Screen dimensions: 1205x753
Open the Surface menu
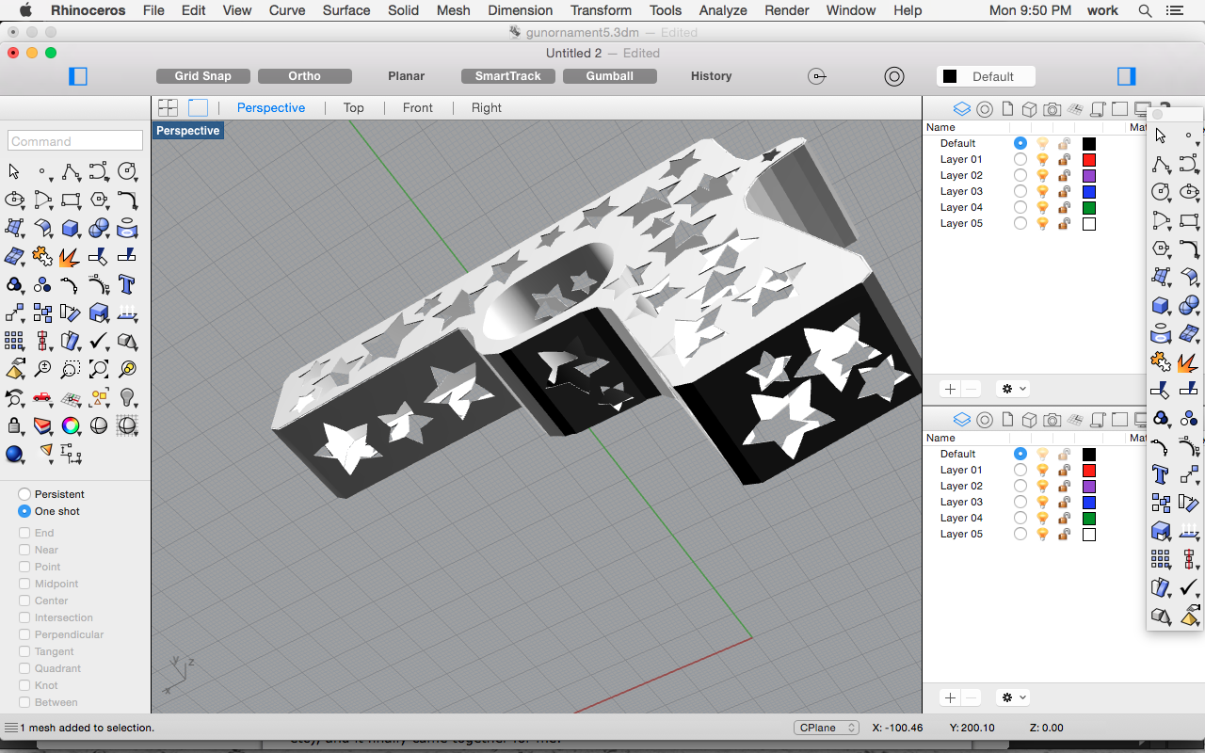click(x=346, y=10)
